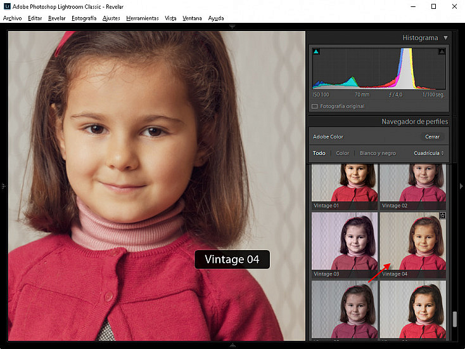
Task: Select Blanco y negro profile filter
Action: click(378, 154)
